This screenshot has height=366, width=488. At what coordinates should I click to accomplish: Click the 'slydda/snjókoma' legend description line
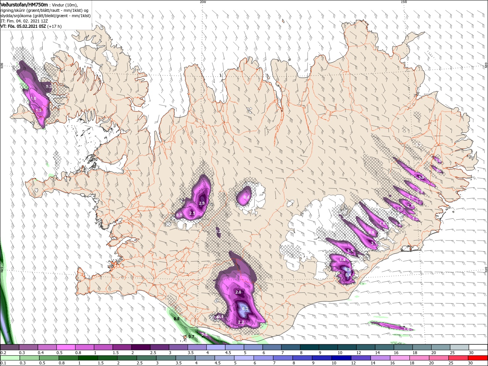pos(45,16)
